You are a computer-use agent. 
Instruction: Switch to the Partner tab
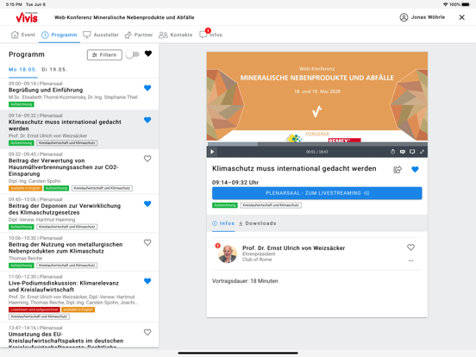click(x=139, y=34)
